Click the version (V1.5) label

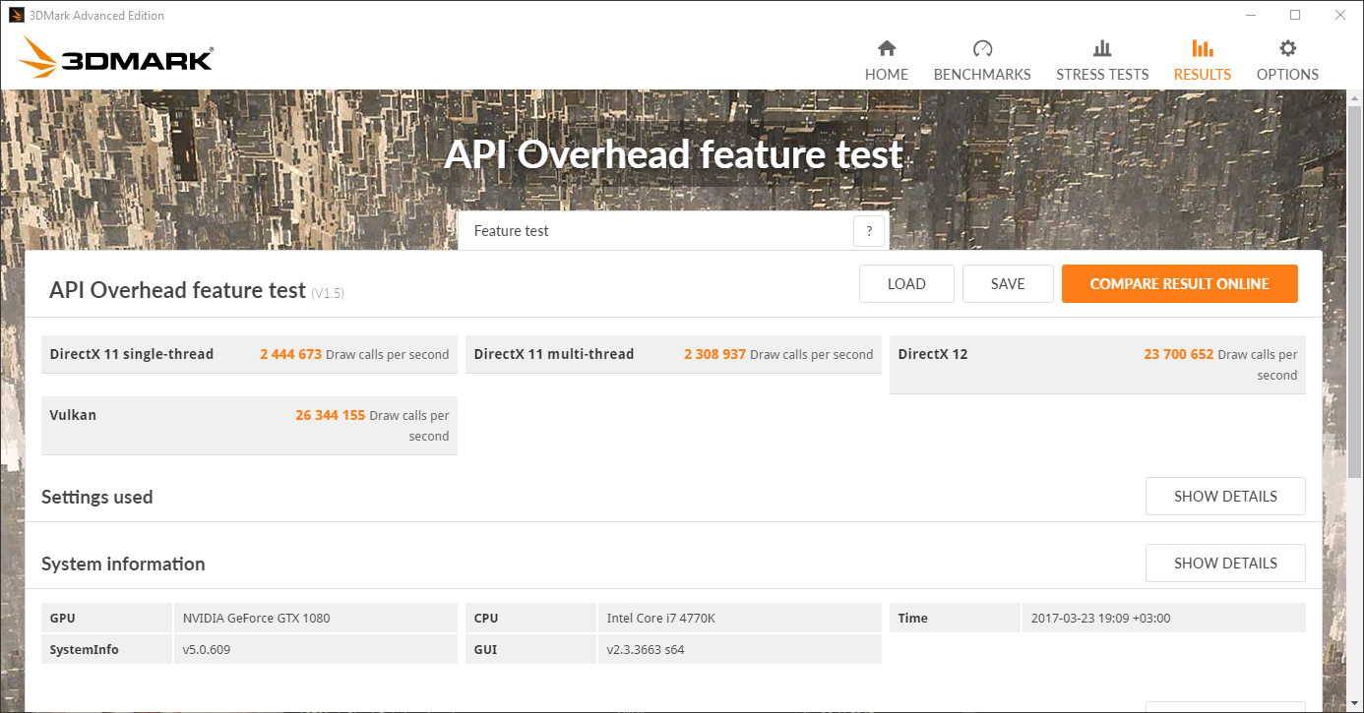[328, 293]
